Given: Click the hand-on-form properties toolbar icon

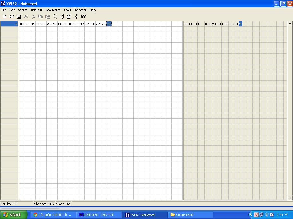Looking at the screenshot, I should 69,17.
